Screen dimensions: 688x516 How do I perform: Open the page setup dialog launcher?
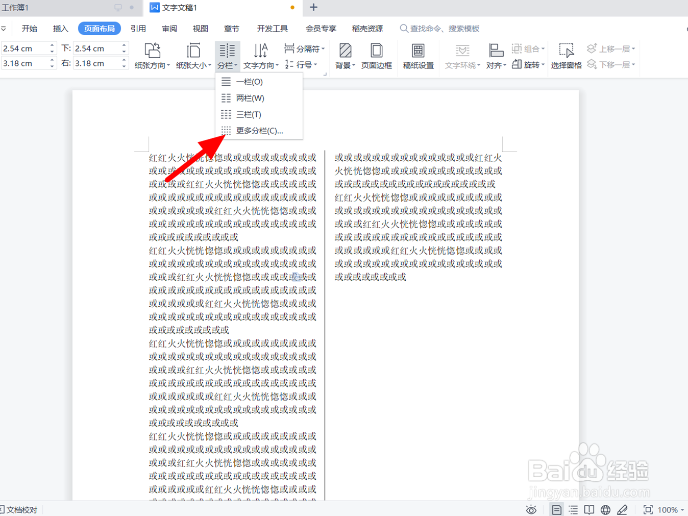(325, 74)
